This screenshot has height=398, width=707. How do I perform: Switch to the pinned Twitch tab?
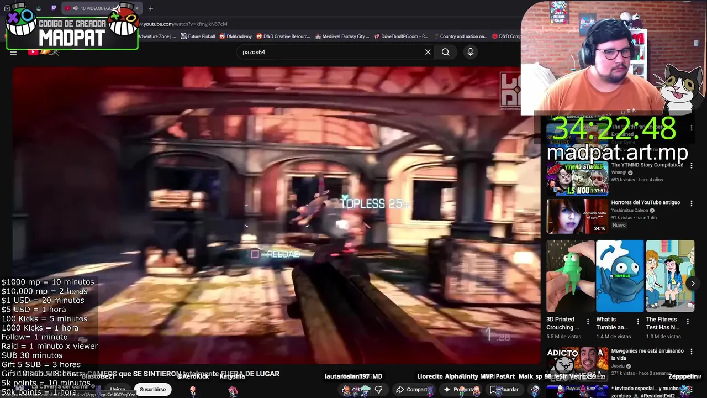[54, 8]
